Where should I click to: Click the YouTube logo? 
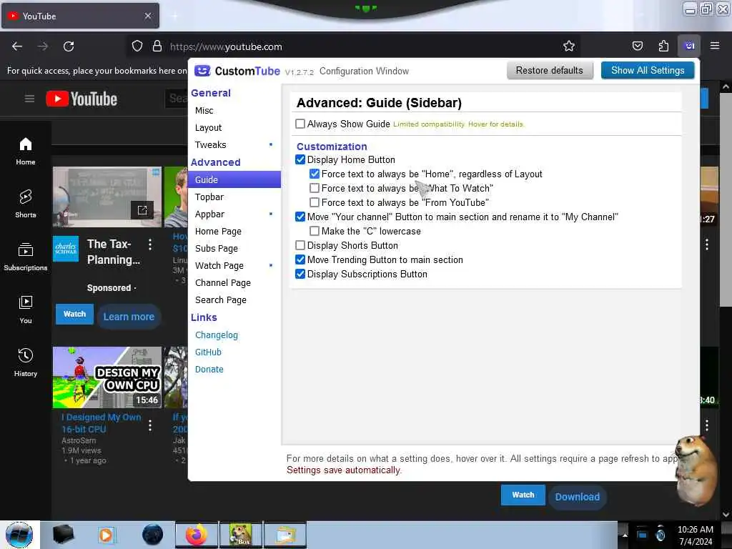point(81,99)
